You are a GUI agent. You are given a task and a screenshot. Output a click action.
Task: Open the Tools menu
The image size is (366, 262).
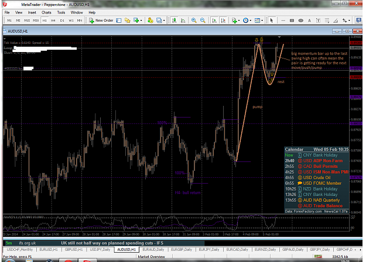click(x=61, y=13)
